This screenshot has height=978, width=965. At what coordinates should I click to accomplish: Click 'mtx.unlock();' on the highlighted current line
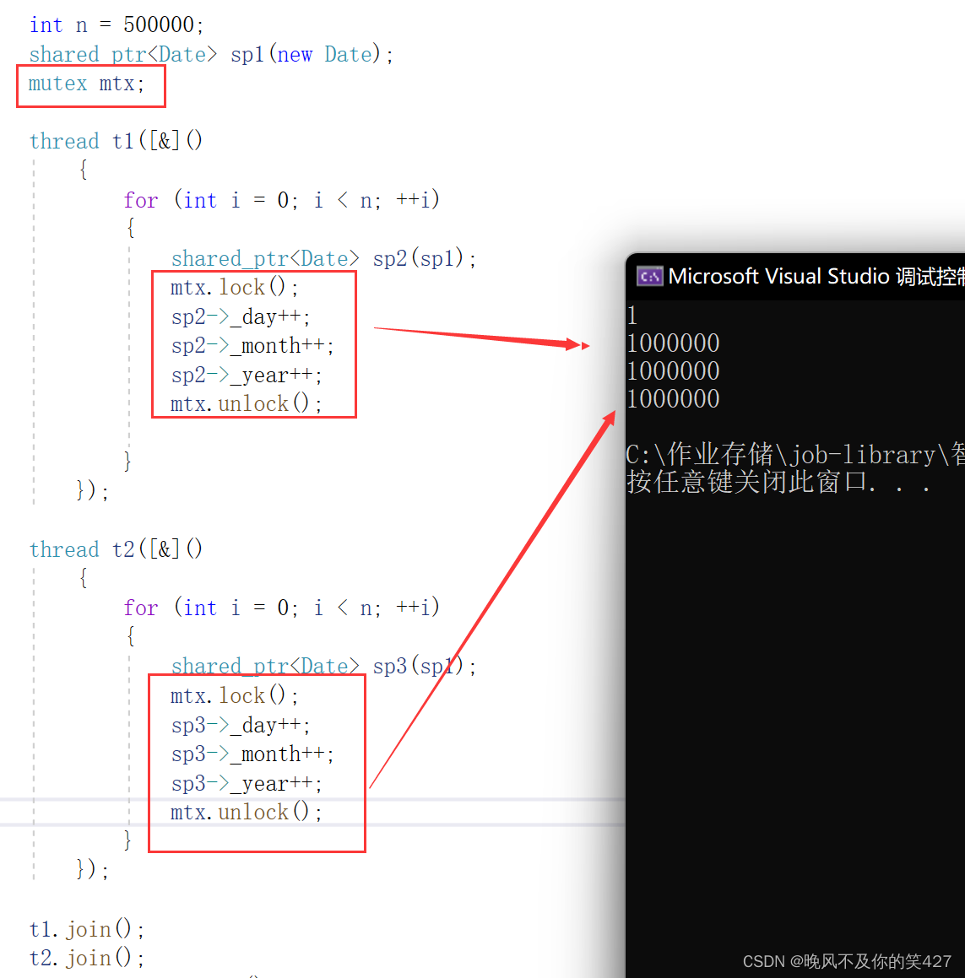point(246,812)
